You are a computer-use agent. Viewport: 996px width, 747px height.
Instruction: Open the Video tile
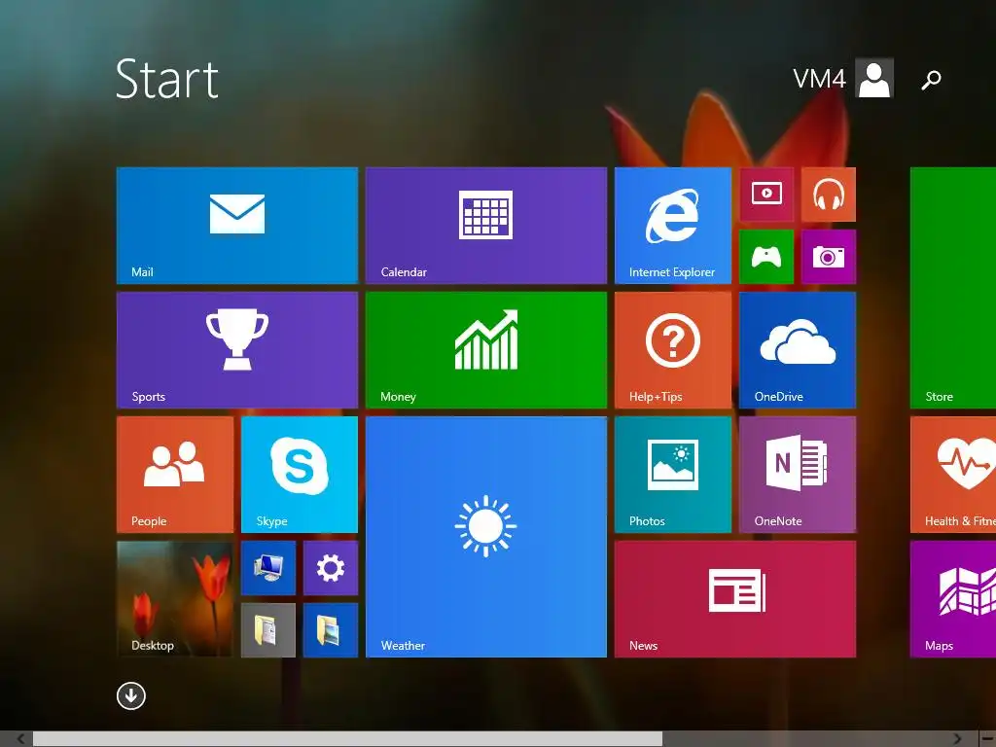766,195
